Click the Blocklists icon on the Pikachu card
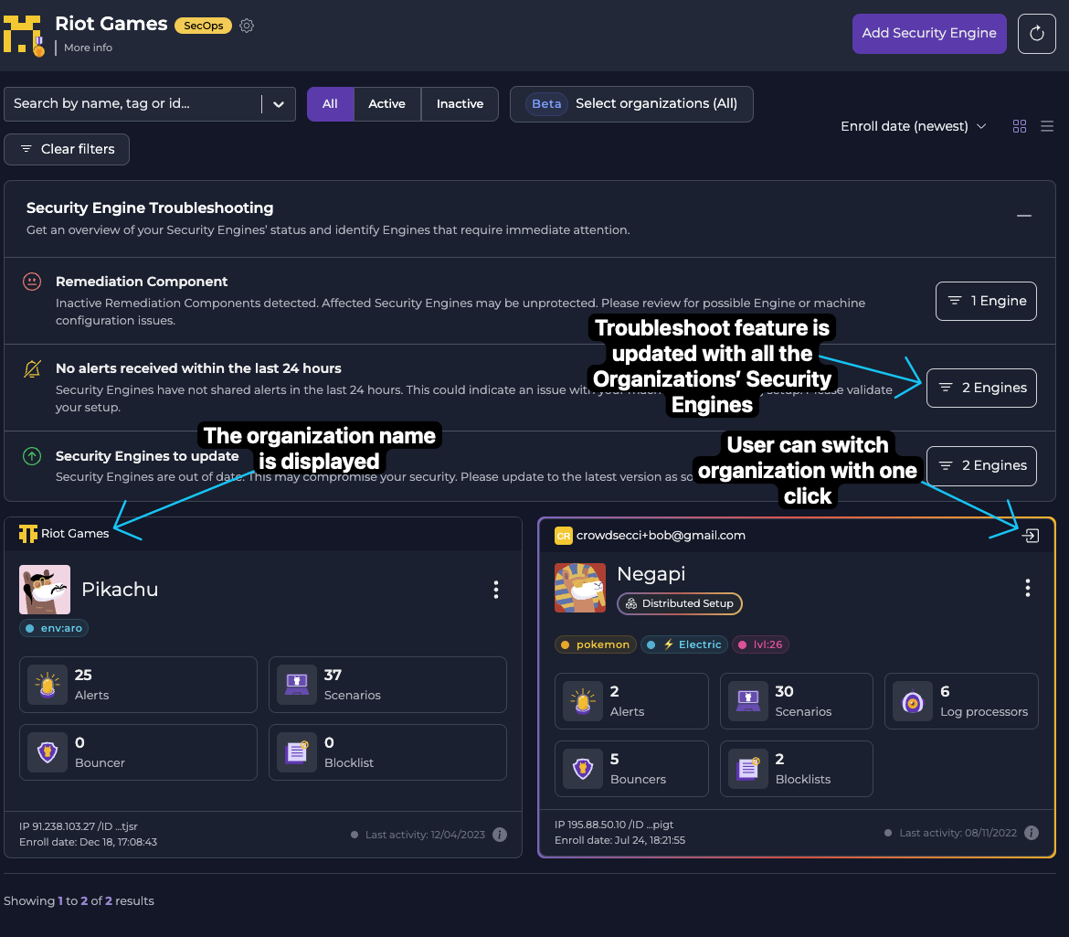Image resolution: width=1069 pixels, height=937 pixels. (297, 750)
